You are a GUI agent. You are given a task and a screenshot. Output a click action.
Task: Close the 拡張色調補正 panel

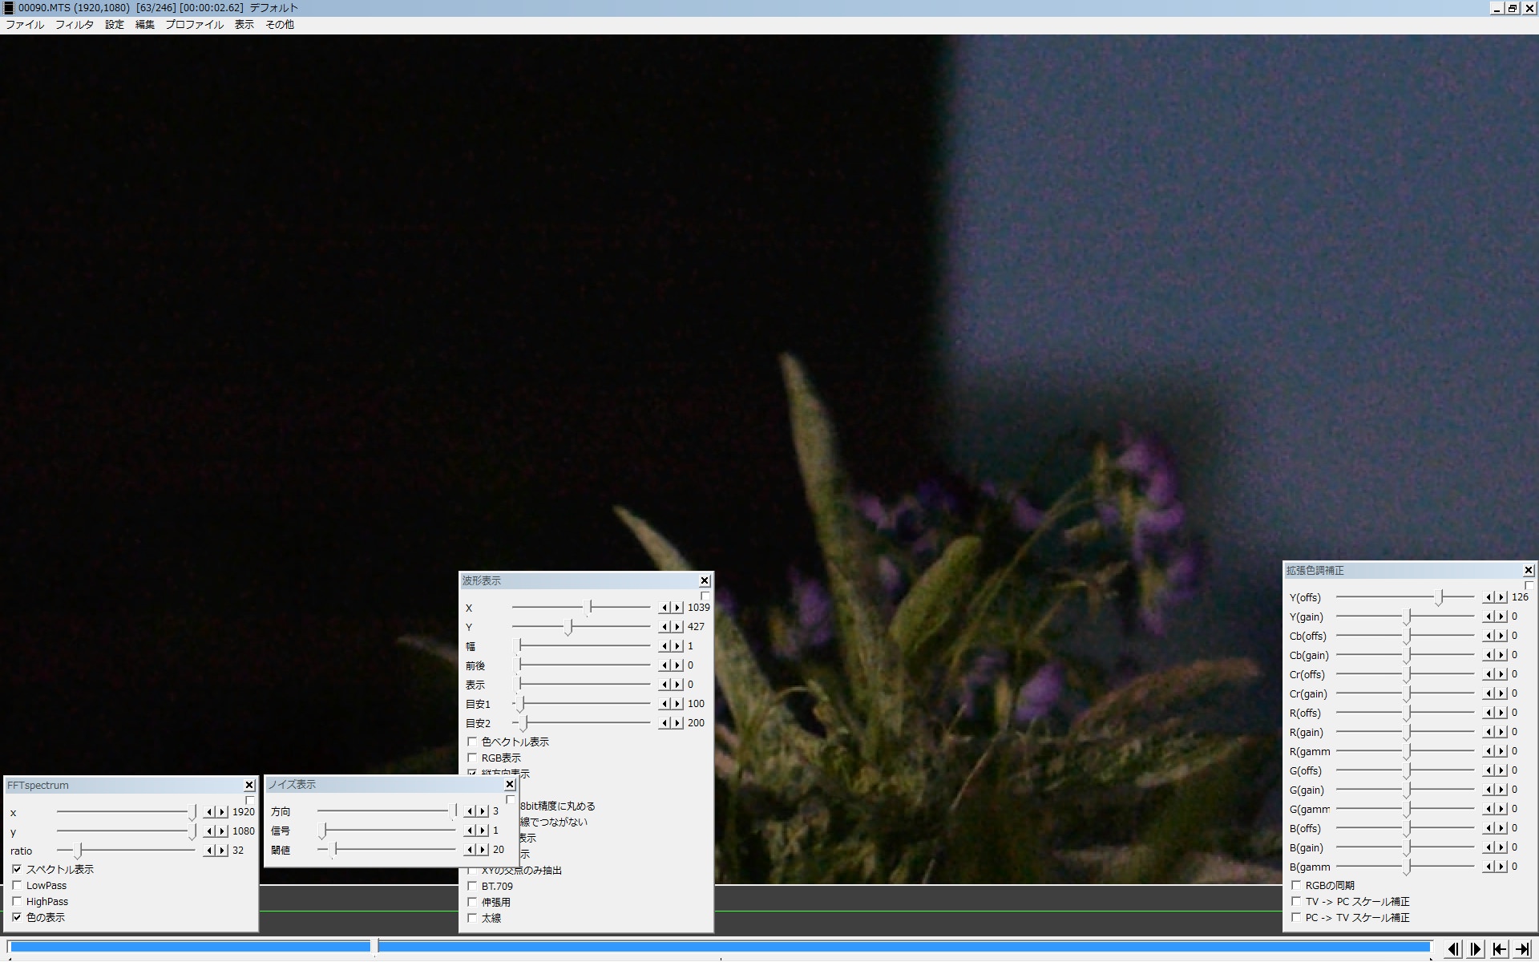click(1529, 571)
